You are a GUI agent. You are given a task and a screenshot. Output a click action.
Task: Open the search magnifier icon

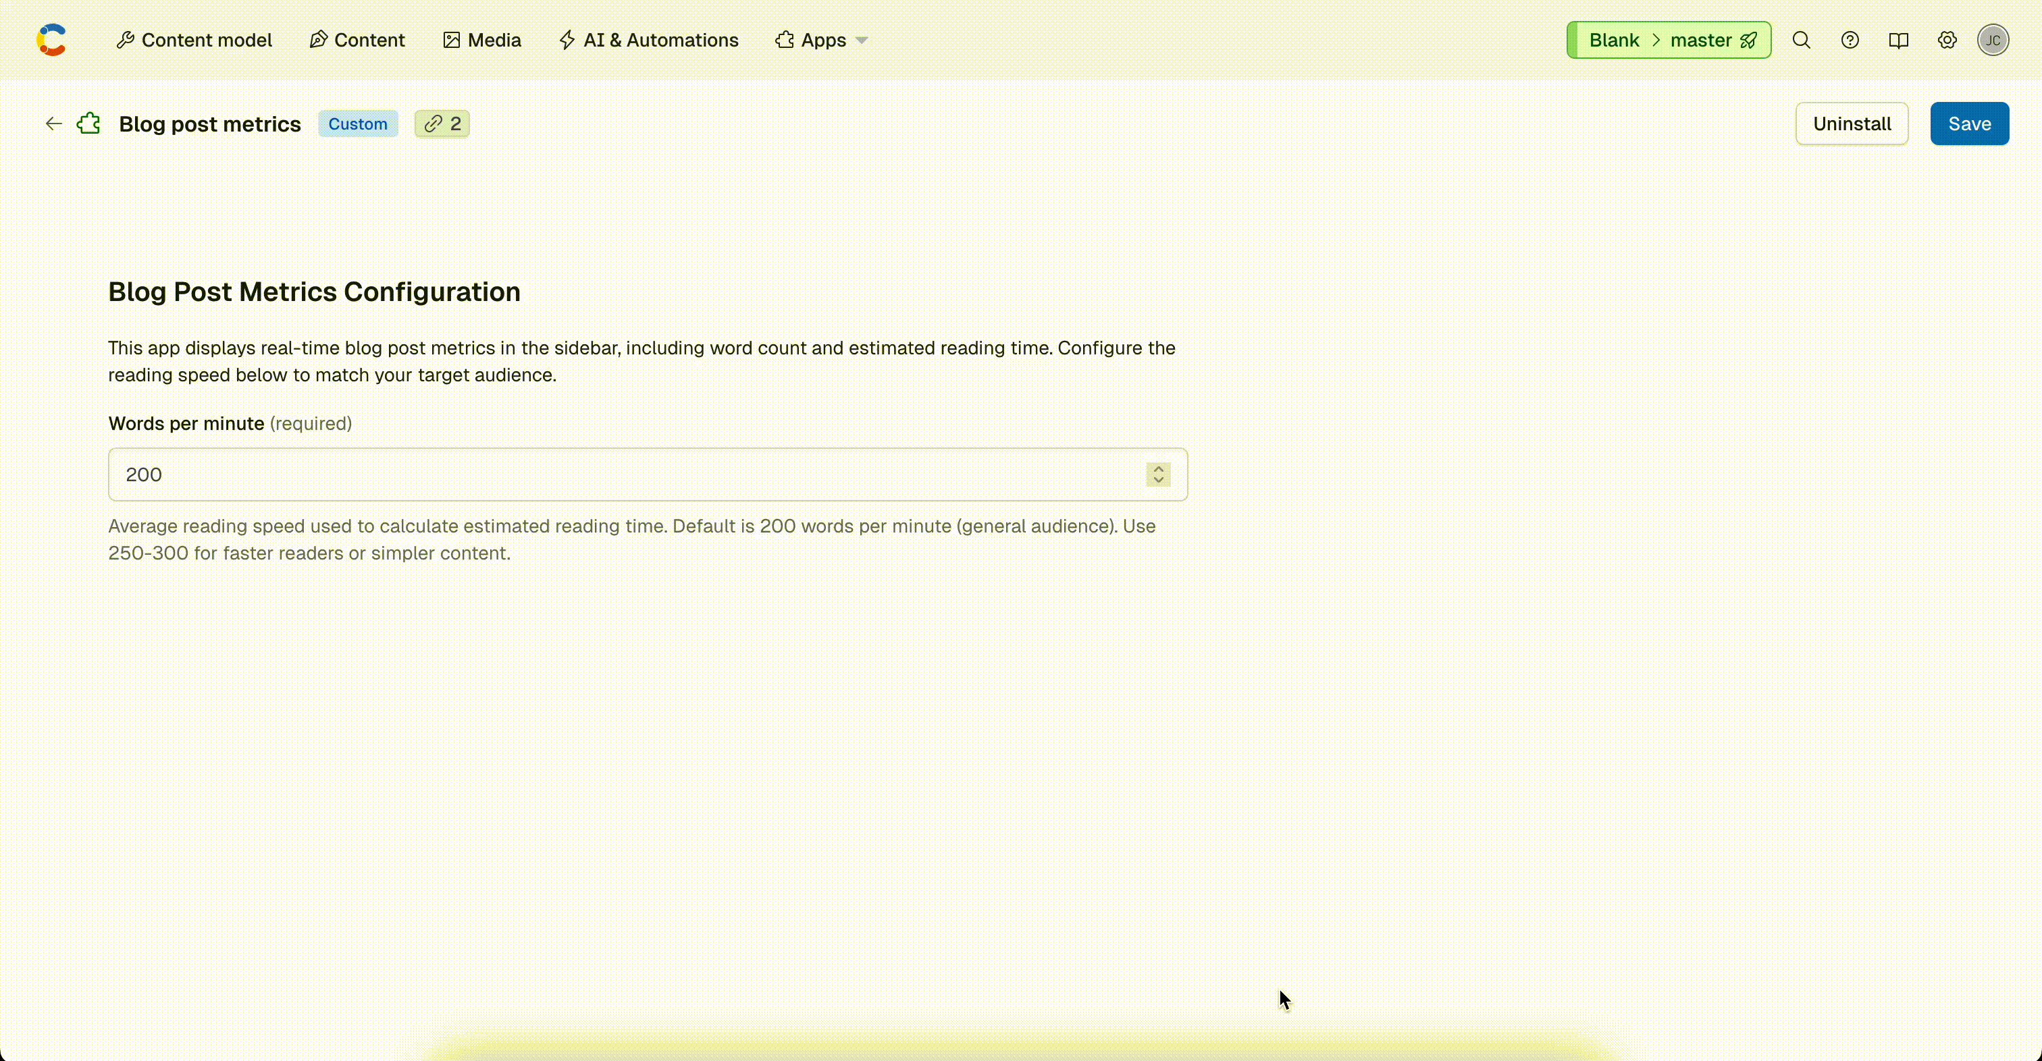coord(1801,40)
